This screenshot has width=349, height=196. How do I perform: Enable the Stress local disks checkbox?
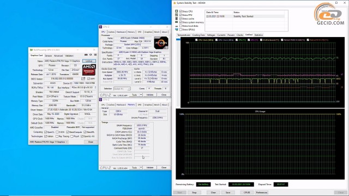click(180, 26)
